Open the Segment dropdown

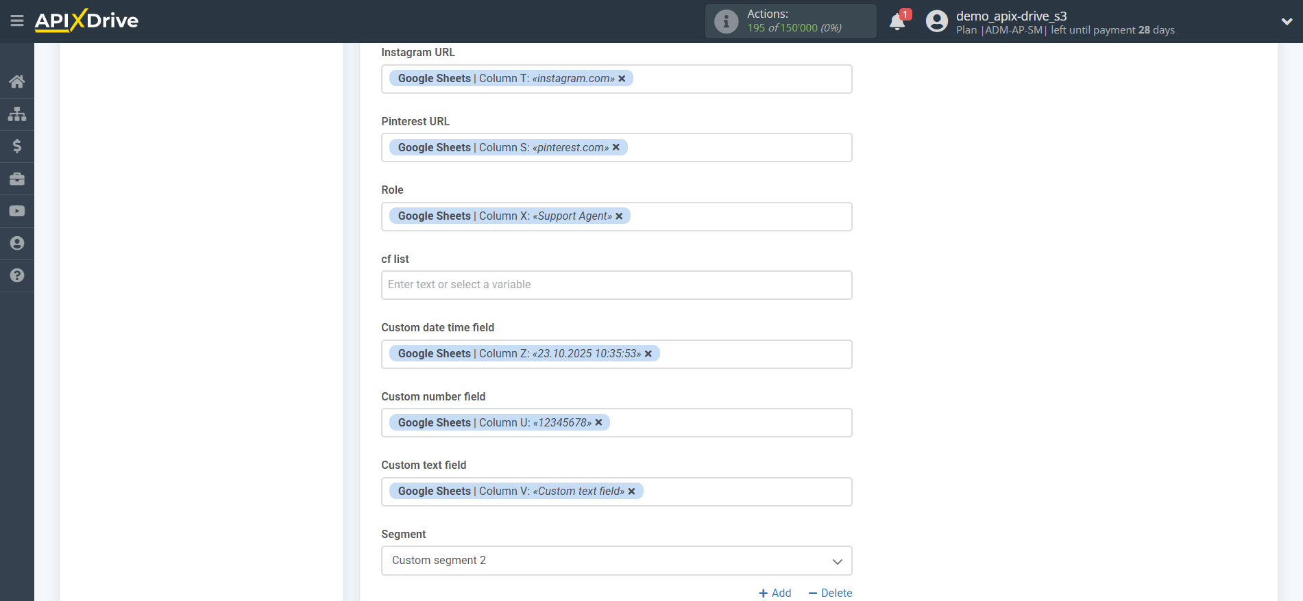click(x=617, y=561)
